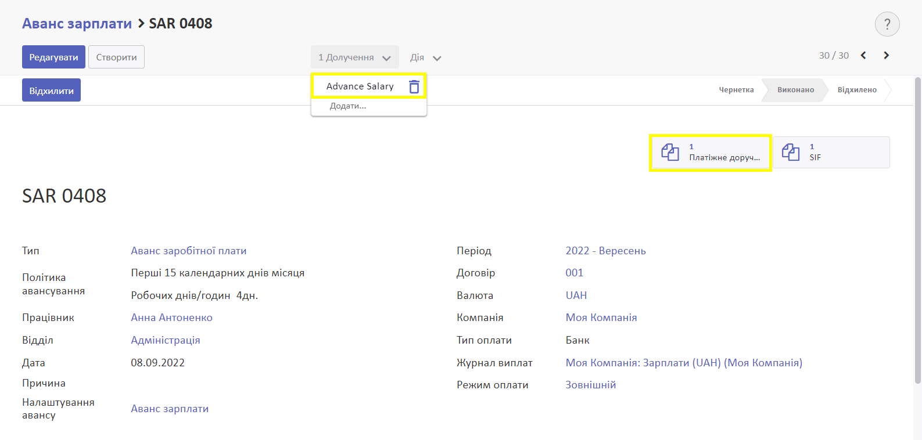Click the SAR 0408 record title heading
922x440 pixels.
tap(64, 196)
